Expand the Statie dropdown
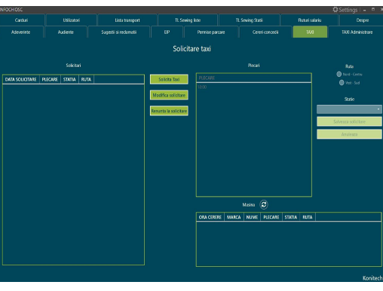Image resolution: width=383 pixels, height=291 pixels. pos(349,109)
